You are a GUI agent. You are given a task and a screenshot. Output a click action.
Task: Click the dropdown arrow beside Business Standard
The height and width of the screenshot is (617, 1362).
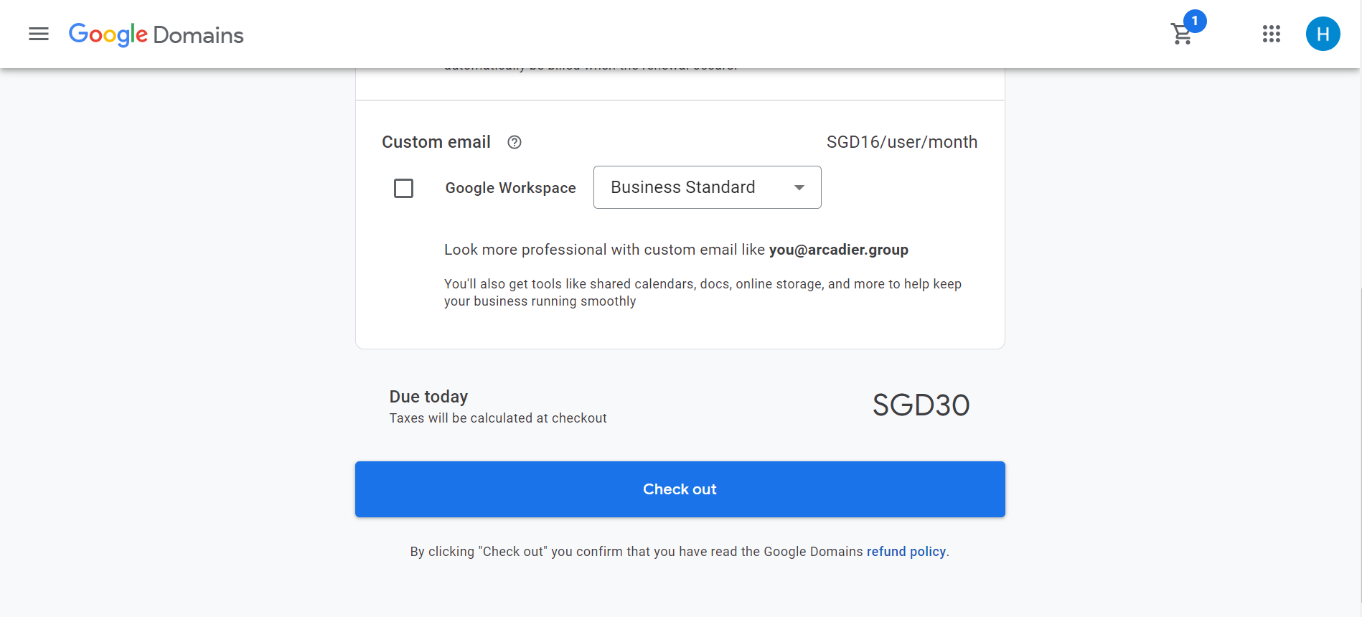coord(799,188)
